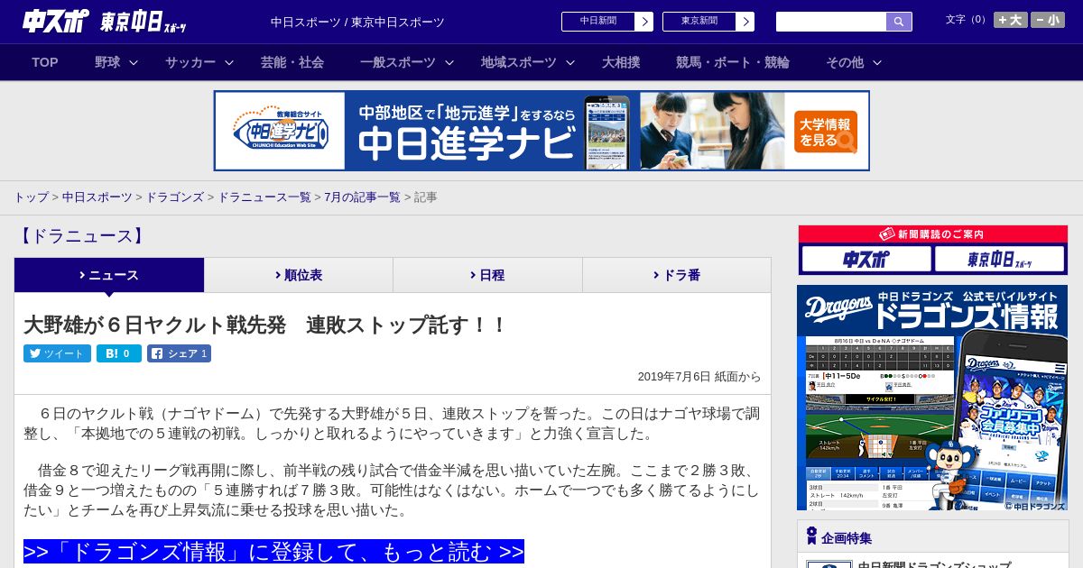Expand the その他 menu
The image size is (1083, 568).
click(854, 62)
